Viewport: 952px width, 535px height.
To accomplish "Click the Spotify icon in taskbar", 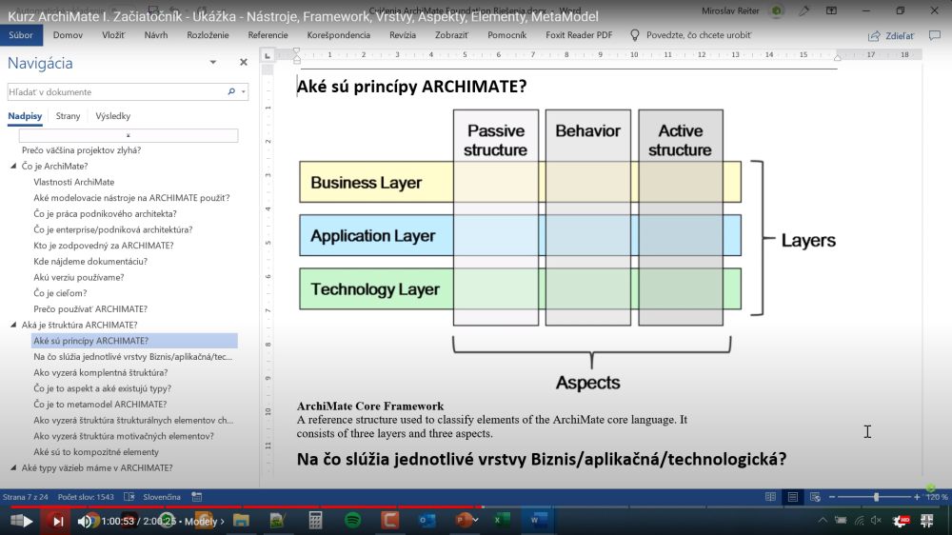I will 352,521.
